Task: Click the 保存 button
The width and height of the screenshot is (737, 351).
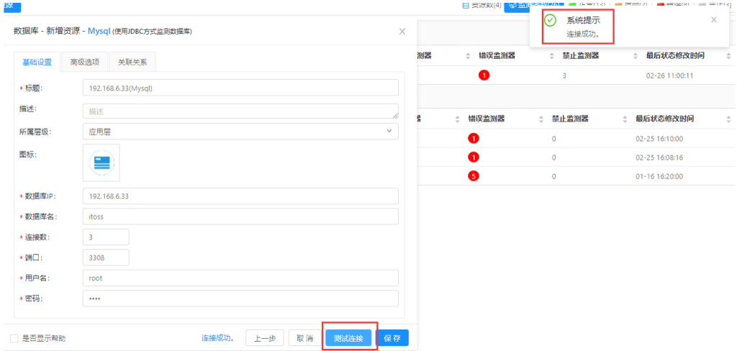Action: (x=392, y=338)
